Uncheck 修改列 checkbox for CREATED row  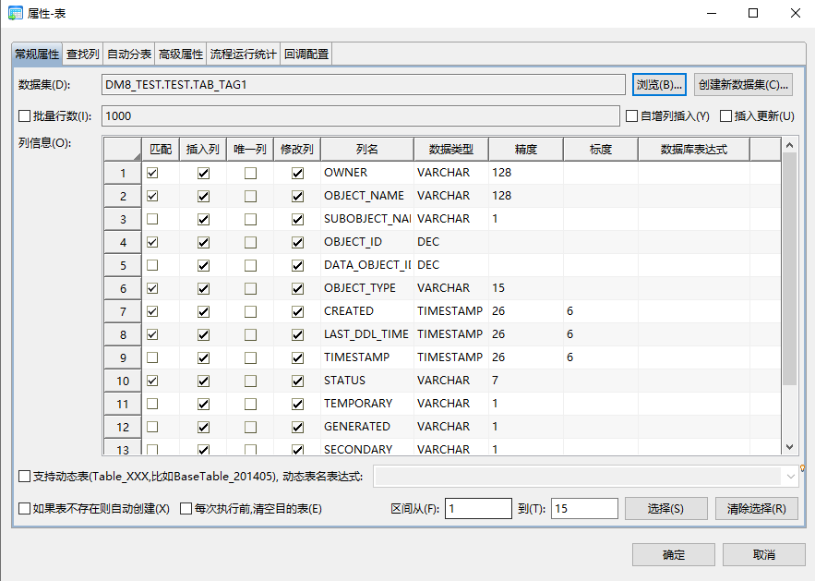click(x=297, y=311)
